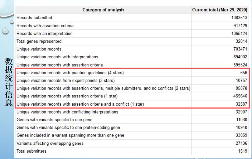Select "Records with assertion criteria" row label

45,25
